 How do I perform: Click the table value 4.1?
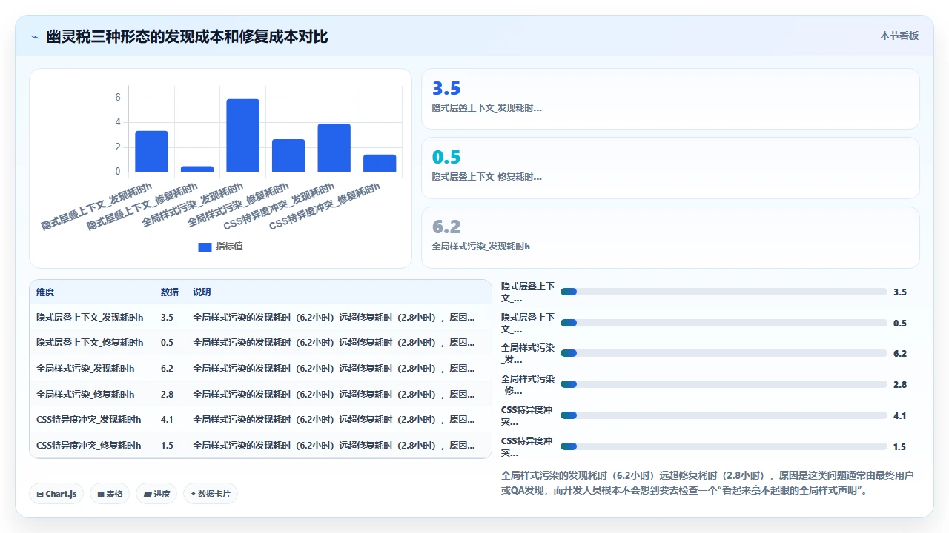167,419
